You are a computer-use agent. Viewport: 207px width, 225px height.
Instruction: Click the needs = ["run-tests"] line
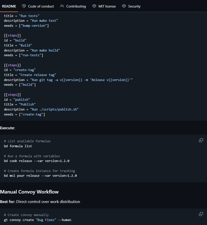coord(23,55)
